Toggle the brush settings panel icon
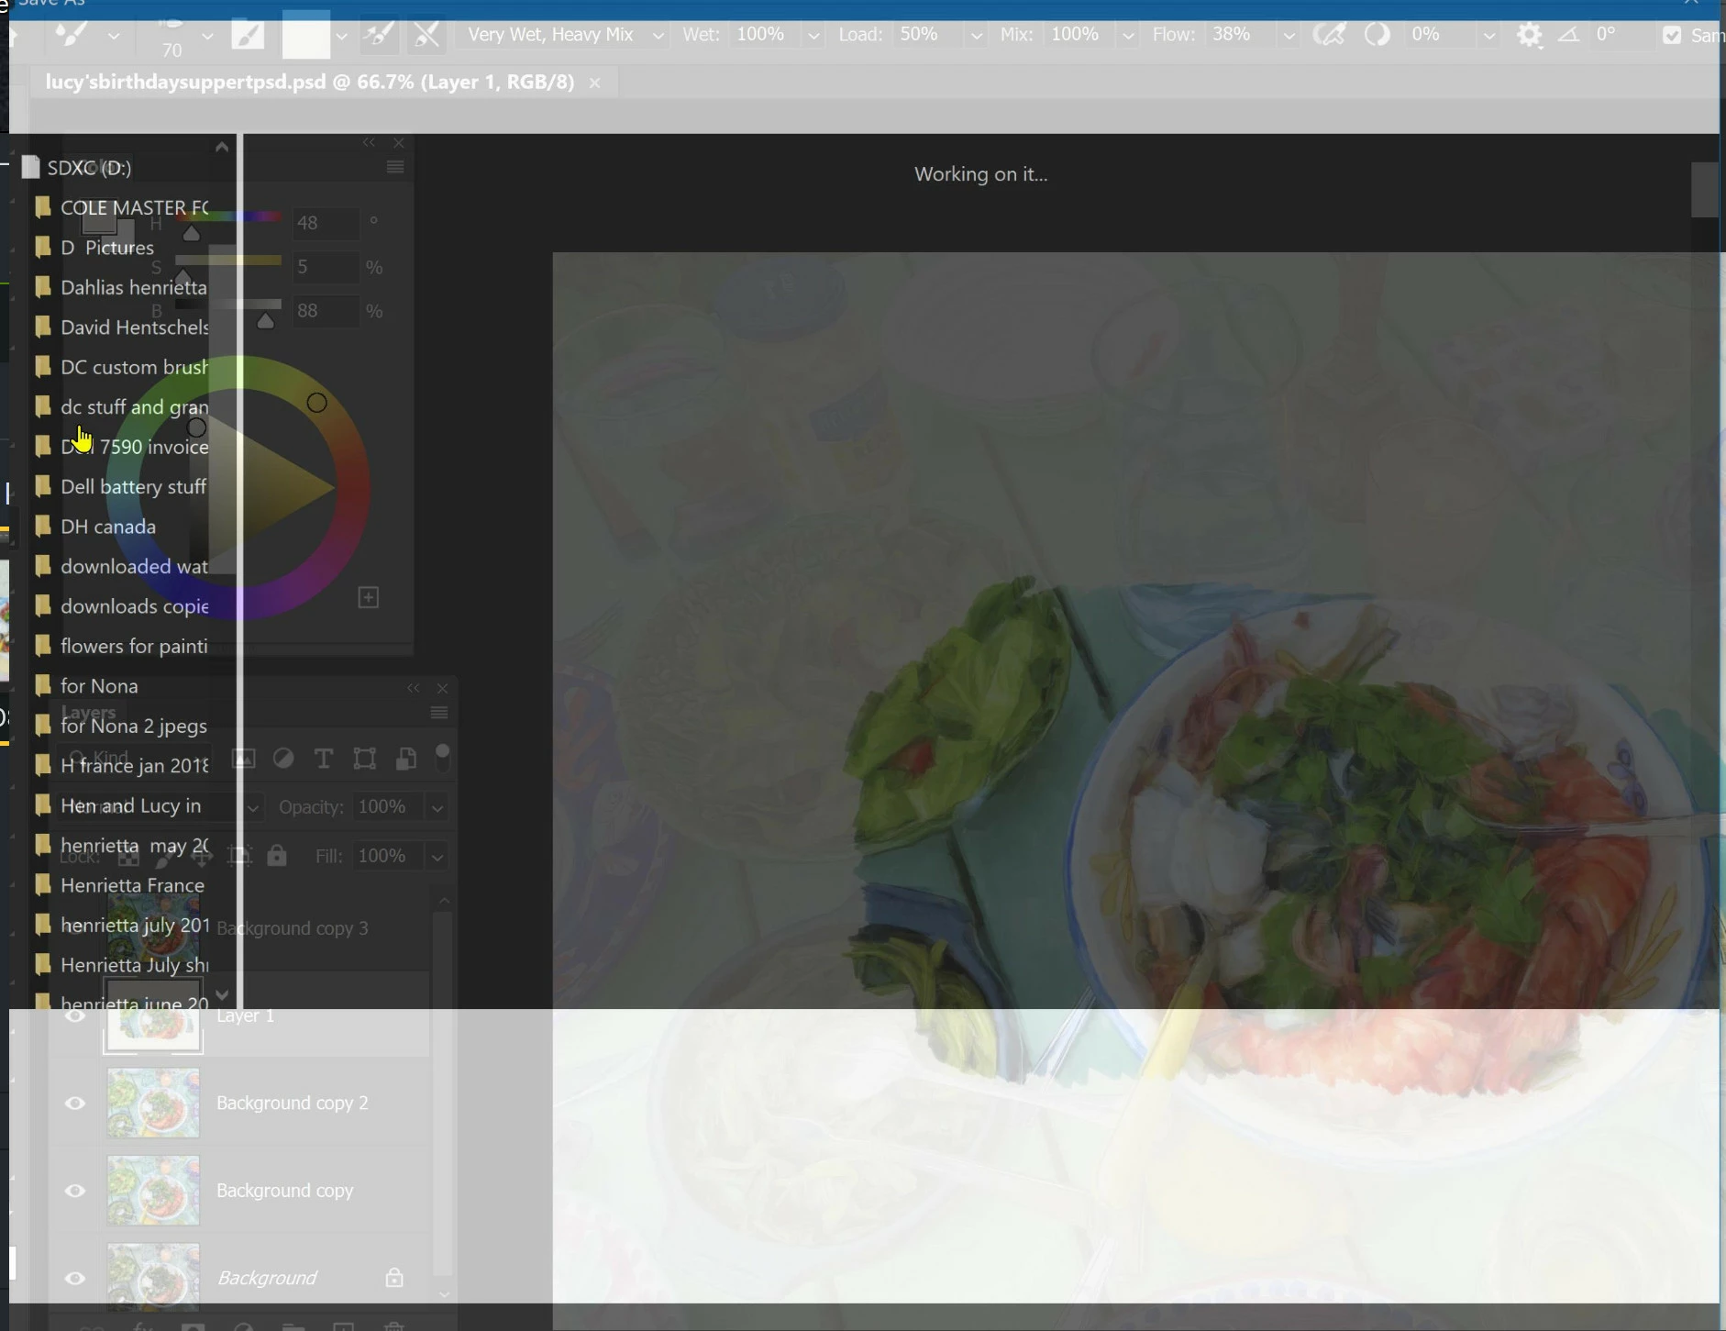 (x=248, y=36)
